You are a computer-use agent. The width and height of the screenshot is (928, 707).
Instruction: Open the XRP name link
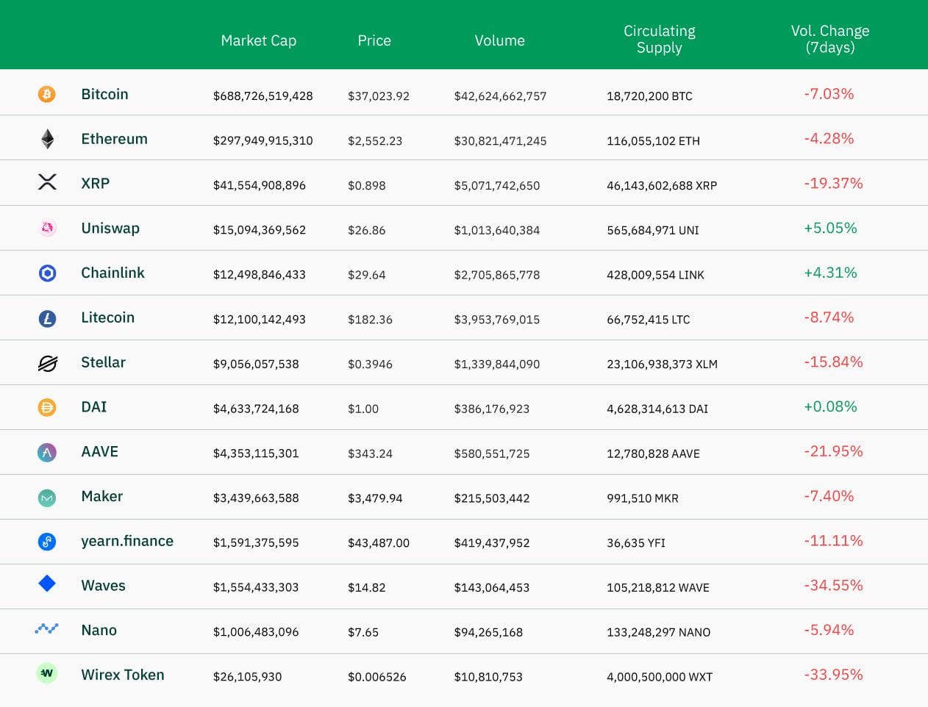tap(95, 184)
